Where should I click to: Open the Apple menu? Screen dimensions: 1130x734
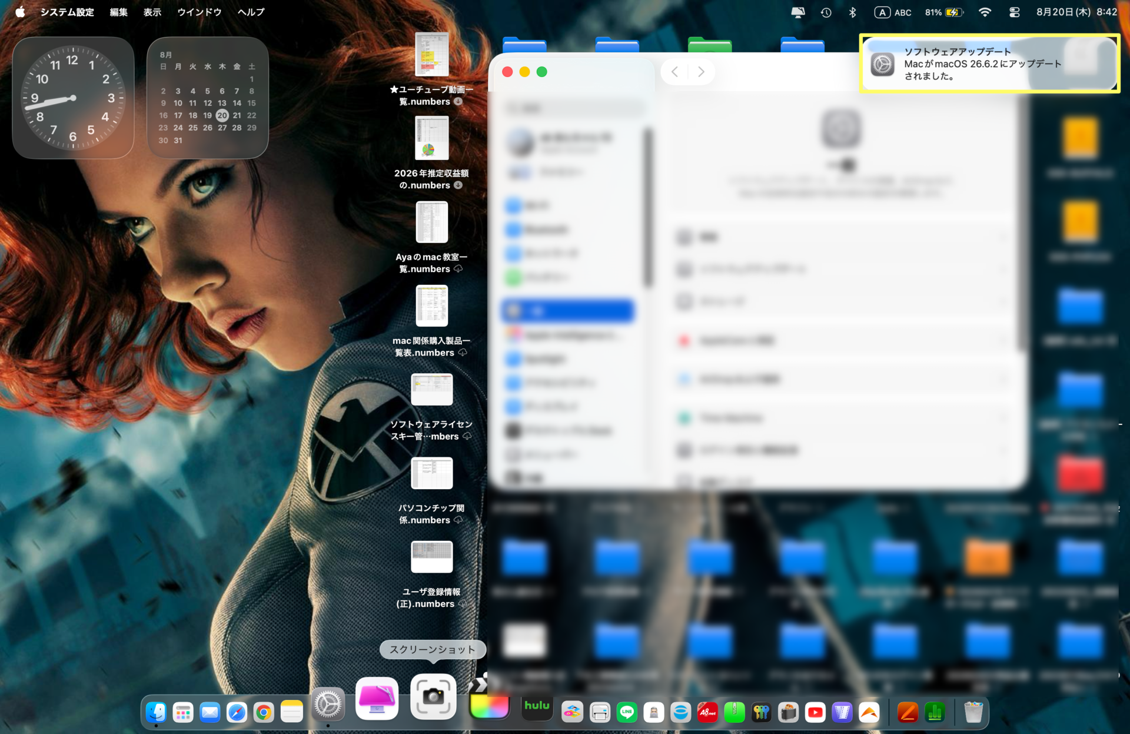click(20, 12)
